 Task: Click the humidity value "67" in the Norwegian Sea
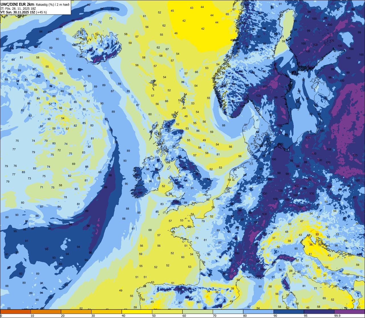pos(167,49)
